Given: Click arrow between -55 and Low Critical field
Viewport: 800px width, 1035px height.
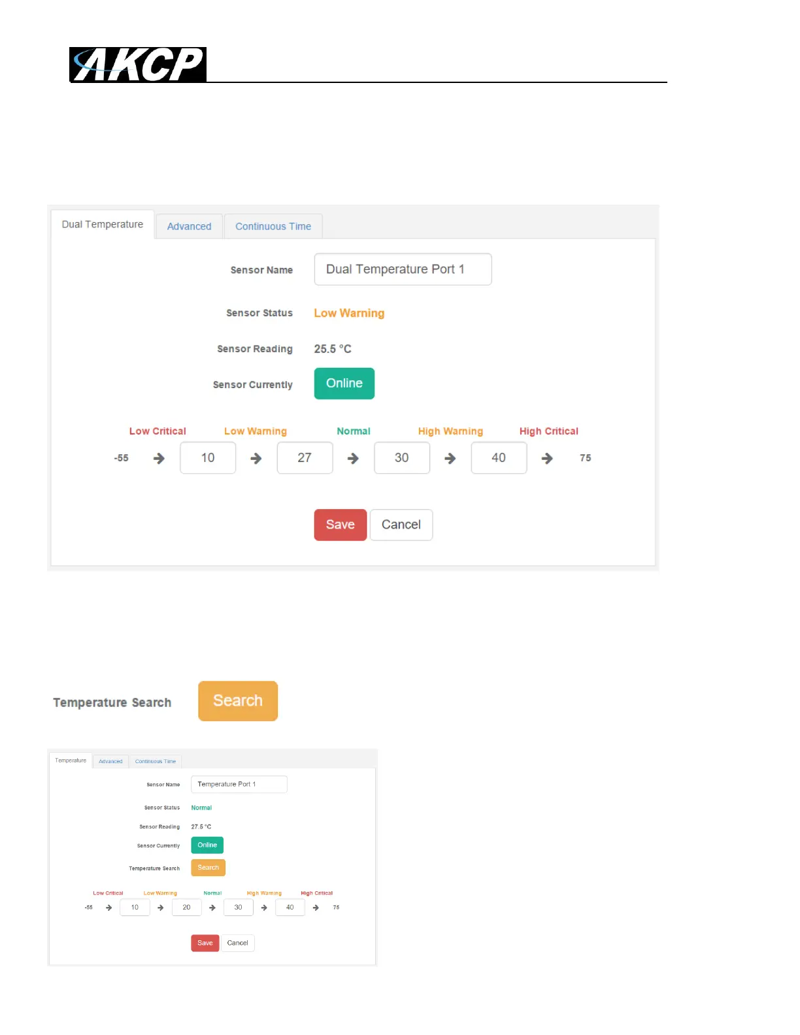Looking at the screenshot, I should tap(159, 459).
